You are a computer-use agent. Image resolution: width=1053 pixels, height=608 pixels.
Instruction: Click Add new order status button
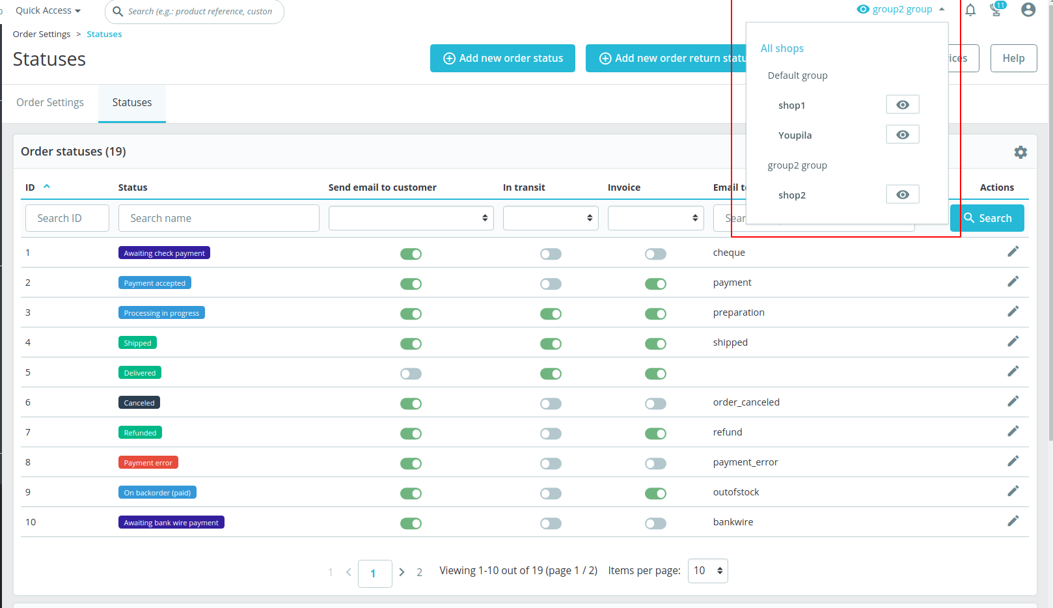(x=502, y=58)
